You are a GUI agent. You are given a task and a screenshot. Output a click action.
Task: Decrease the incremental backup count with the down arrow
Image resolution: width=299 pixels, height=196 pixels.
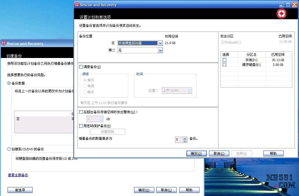185,141
